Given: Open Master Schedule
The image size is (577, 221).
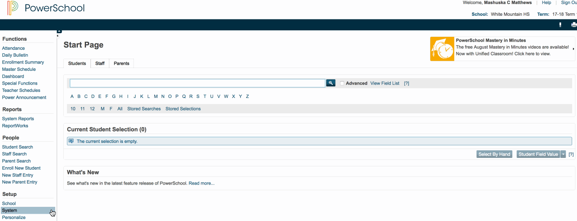Looking at the screenshot, I should (19, 69).
